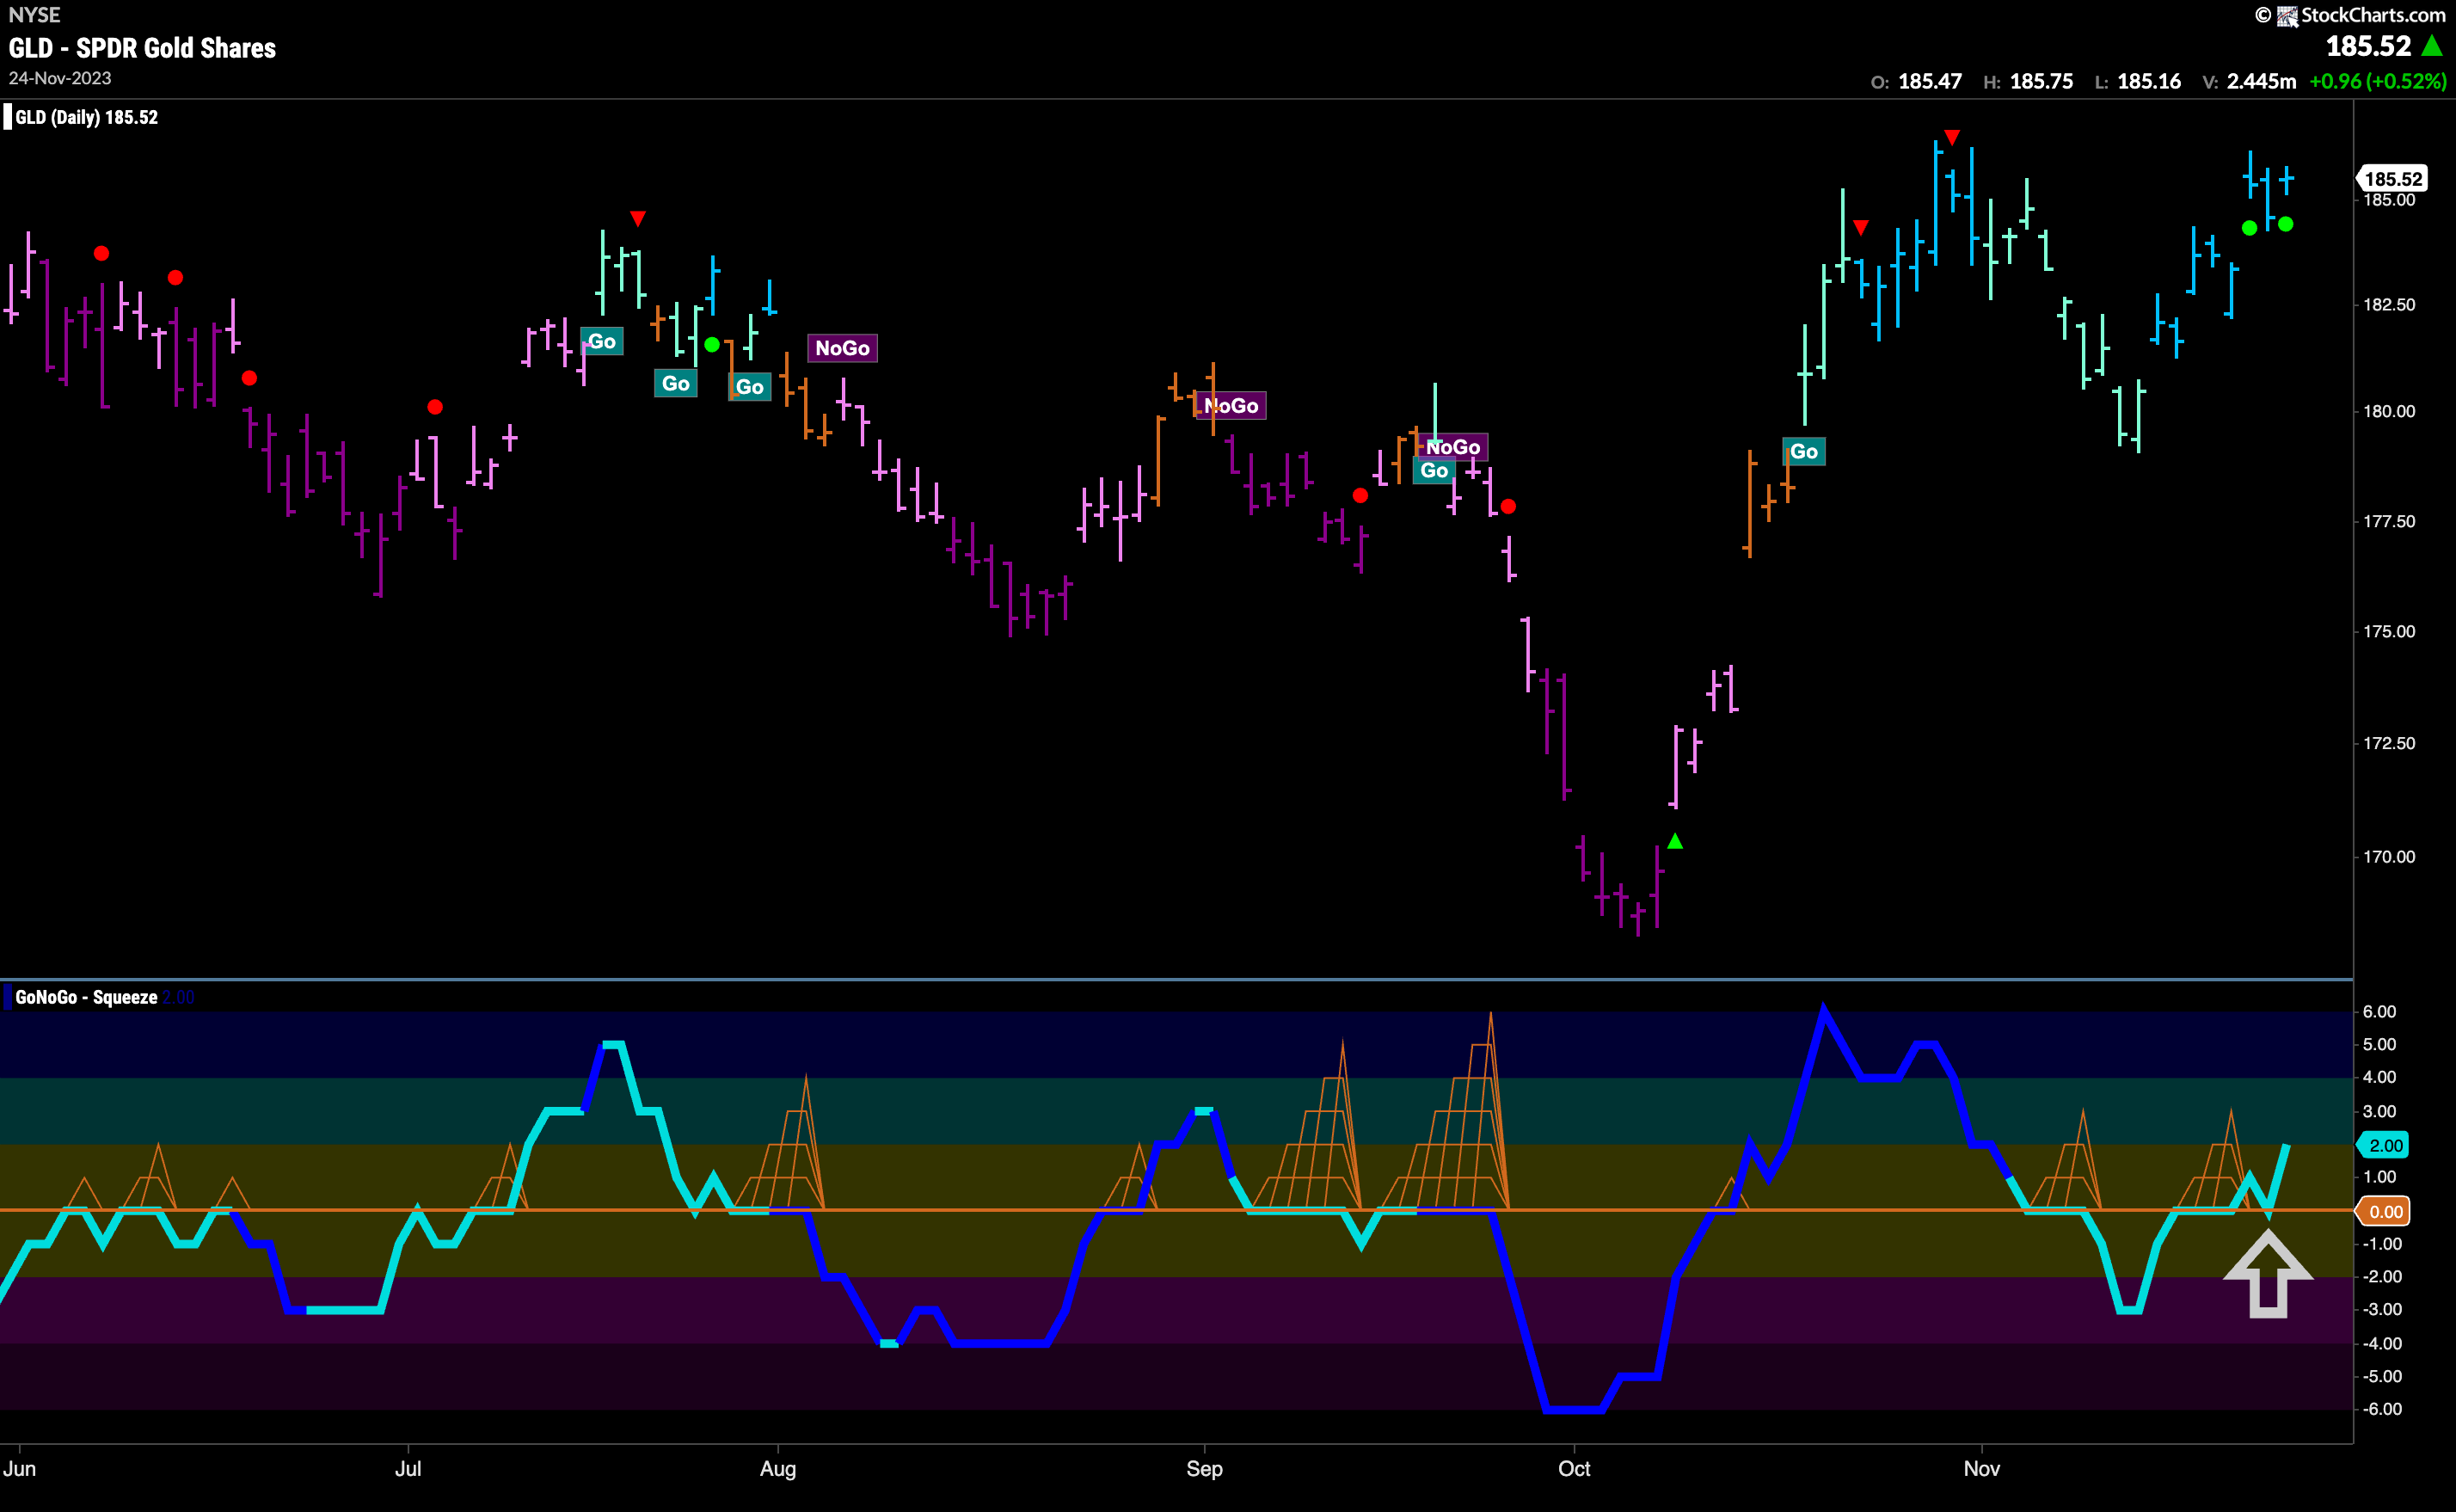Click the H: 185.75 high value

(x=2028, y=81)
